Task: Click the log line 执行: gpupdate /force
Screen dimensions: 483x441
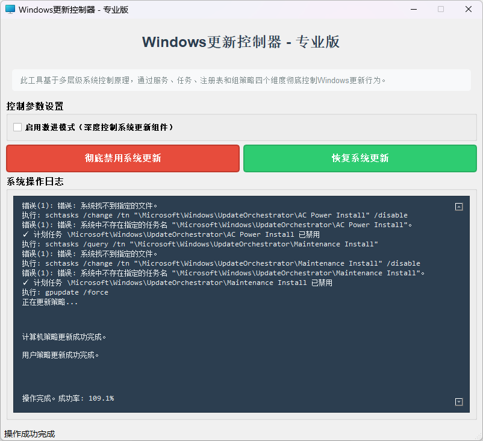Action: 65,292
